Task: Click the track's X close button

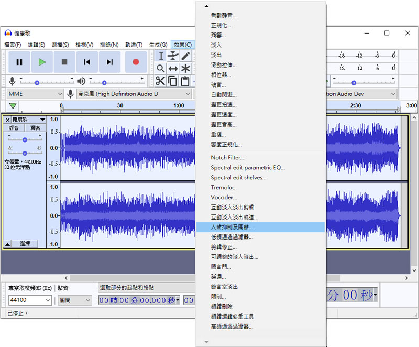Action: (7, 120)
